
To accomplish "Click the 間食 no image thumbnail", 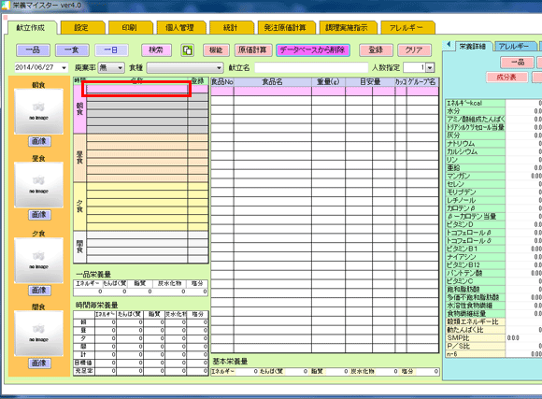I will [x=38, y=334].
